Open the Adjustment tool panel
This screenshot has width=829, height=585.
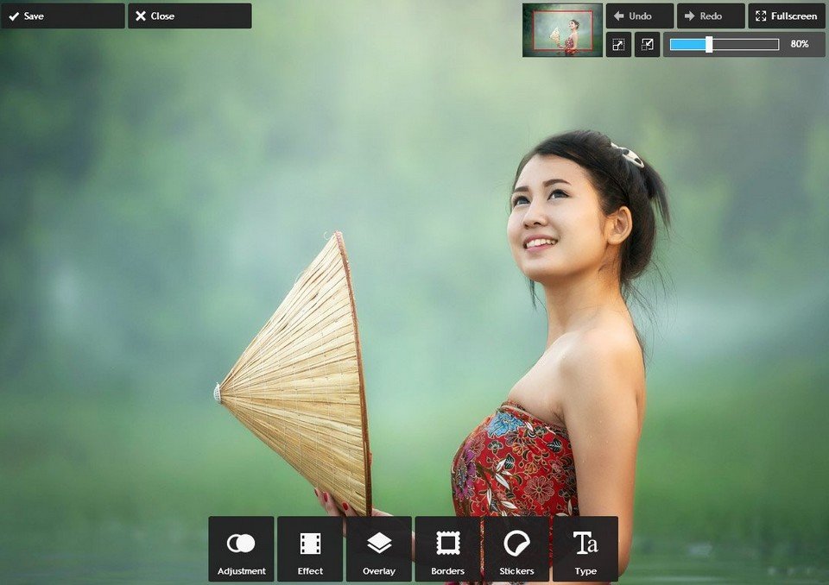pyautogui.click(x=241, y=549)
